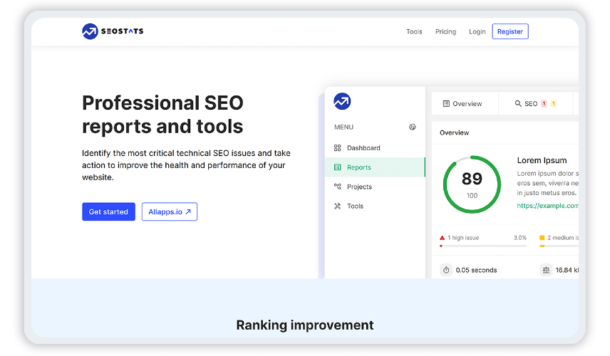
Task: Click the 89 score progress circle
Action: (472, 184)
